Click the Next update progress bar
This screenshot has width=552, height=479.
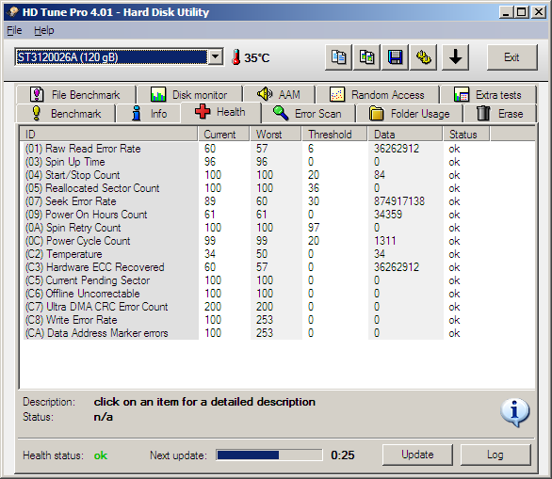coord(269,455)
